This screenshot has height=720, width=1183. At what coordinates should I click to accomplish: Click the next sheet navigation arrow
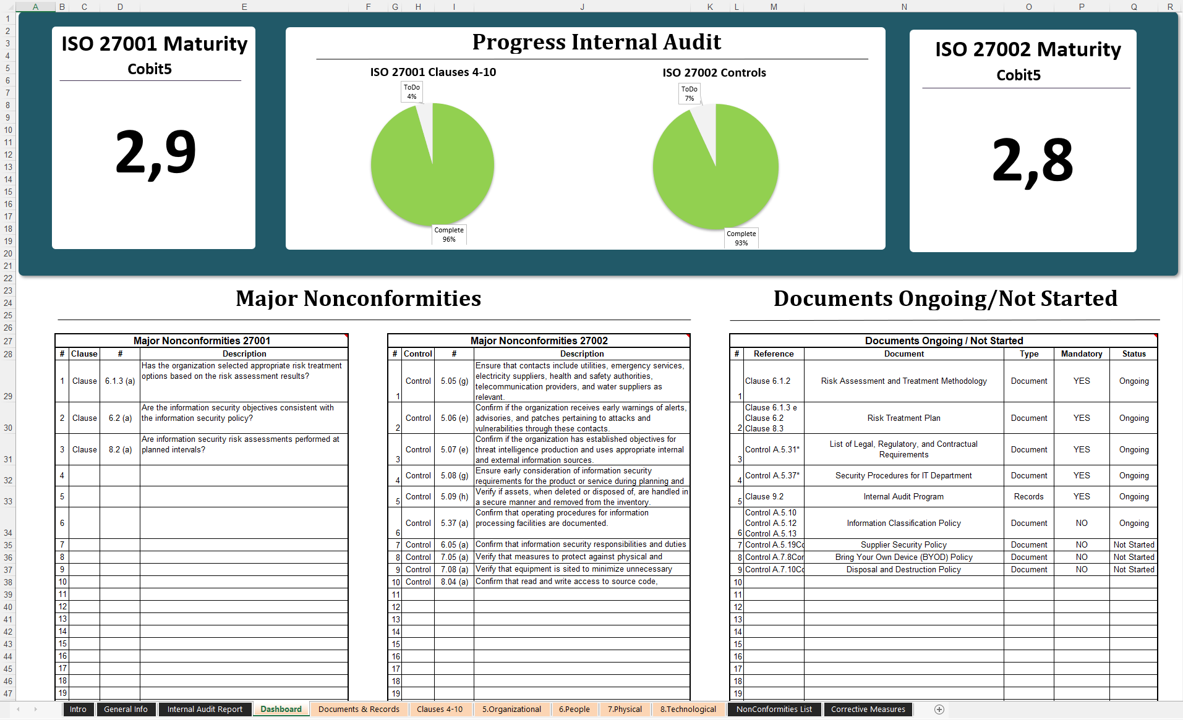[36, 709]
